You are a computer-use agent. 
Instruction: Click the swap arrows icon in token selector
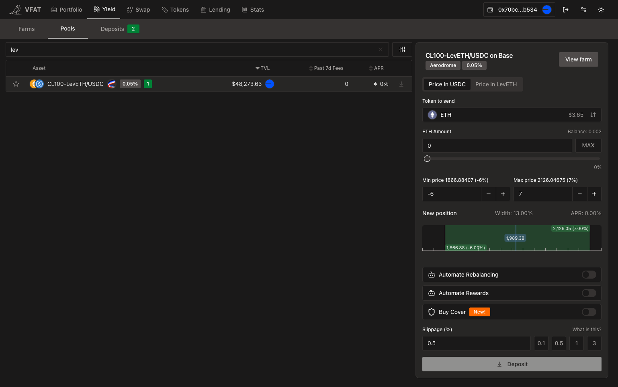pyautogui.click(x=593, y=115)
